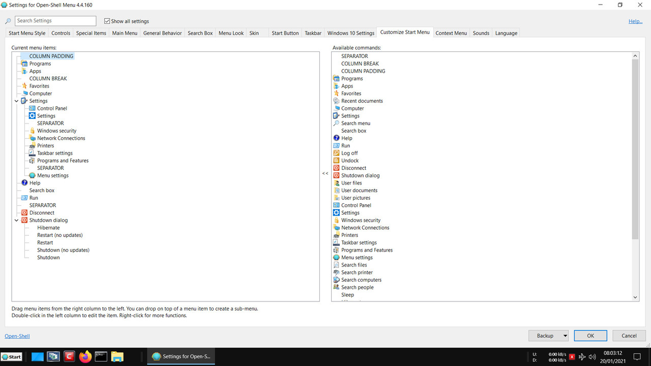Click the Run icon in Current menu items
This screenshot has height=366, width=651.
pos(24,198)
